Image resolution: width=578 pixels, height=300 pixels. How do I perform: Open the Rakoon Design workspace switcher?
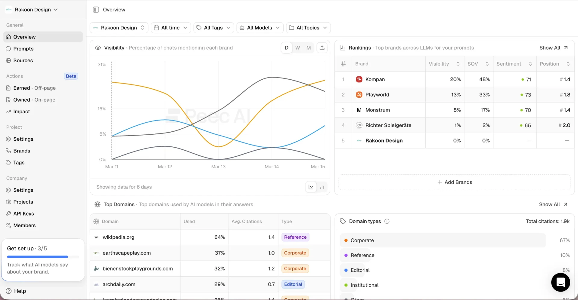click(31, 9)
